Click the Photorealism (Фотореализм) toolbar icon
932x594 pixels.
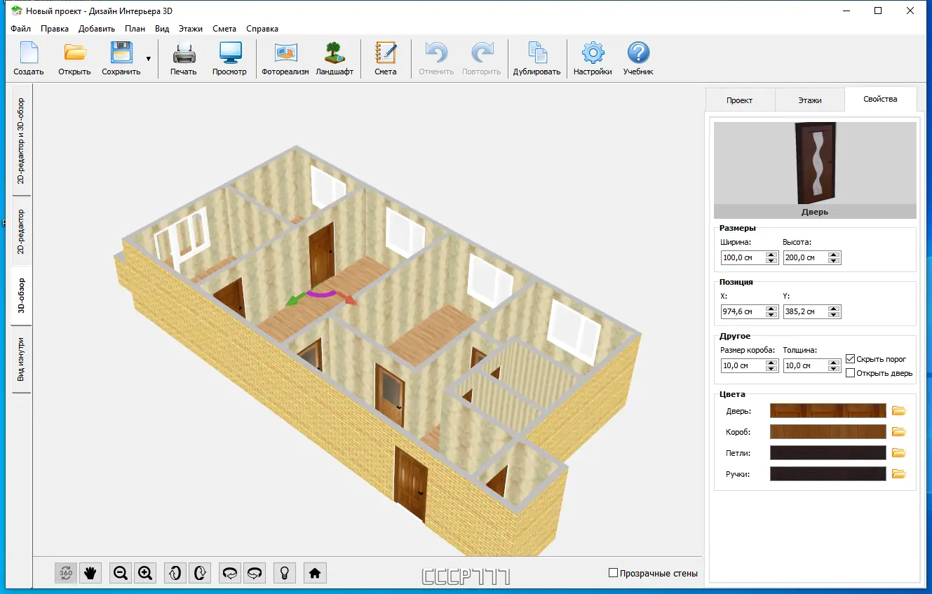pos(285,54)
